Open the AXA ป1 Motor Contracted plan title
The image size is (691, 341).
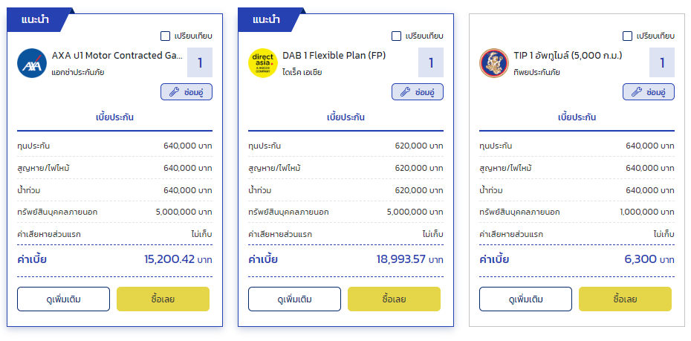click(x=117, y=56)
